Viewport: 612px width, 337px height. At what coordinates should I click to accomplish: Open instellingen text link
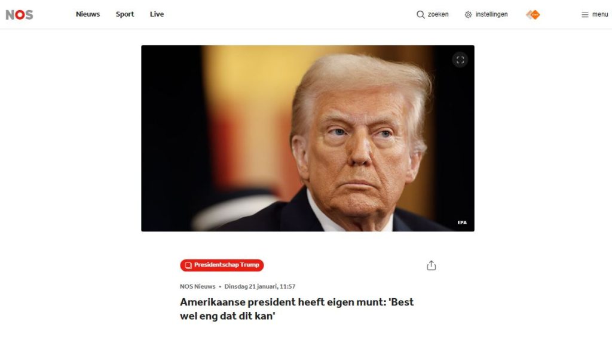(x=491, y=14)
